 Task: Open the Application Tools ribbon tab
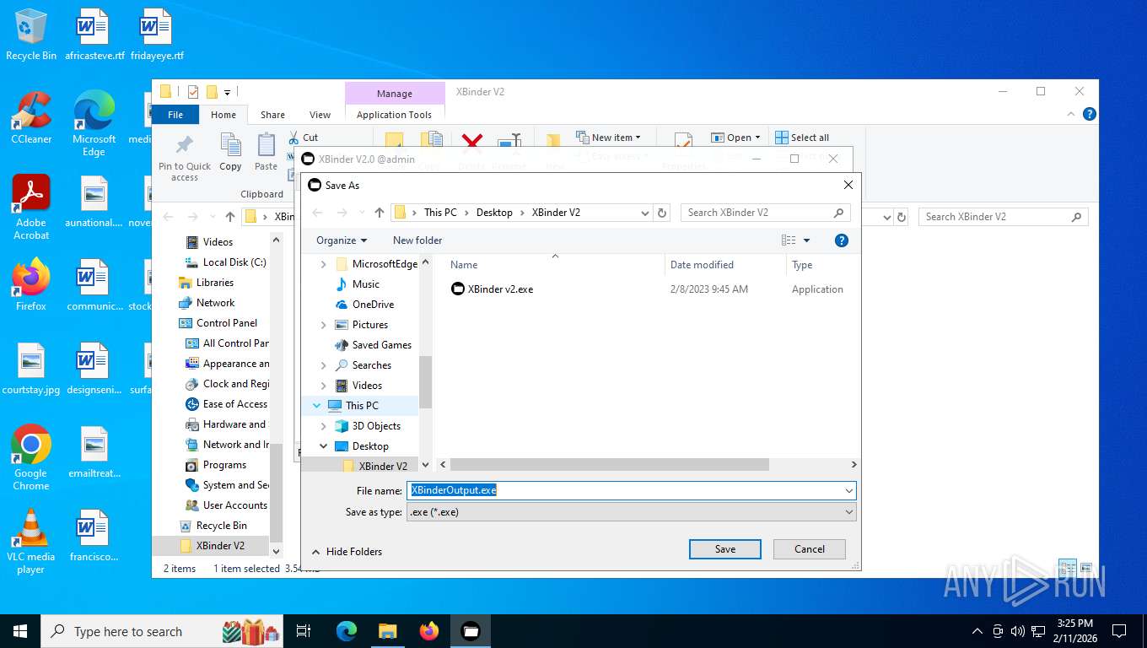394,115
